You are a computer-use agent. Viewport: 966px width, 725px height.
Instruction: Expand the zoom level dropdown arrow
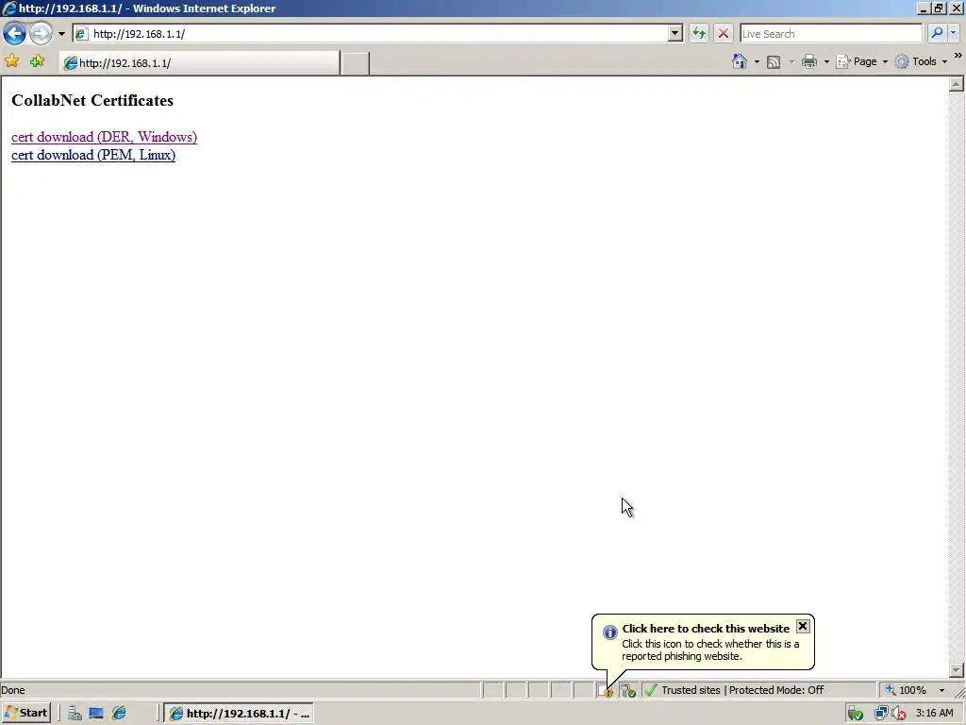pyautogui.click(x=941, y=690)
